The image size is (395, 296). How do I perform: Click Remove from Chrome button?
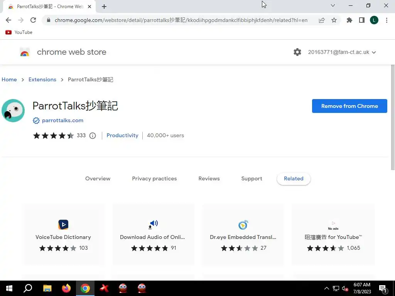click(349, 106)
